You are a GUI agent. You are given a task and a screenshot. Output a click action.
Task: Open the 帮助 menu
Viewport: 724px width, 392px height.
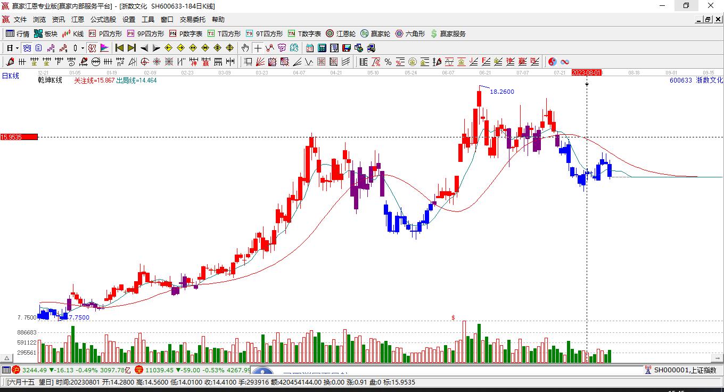(218, 19)
